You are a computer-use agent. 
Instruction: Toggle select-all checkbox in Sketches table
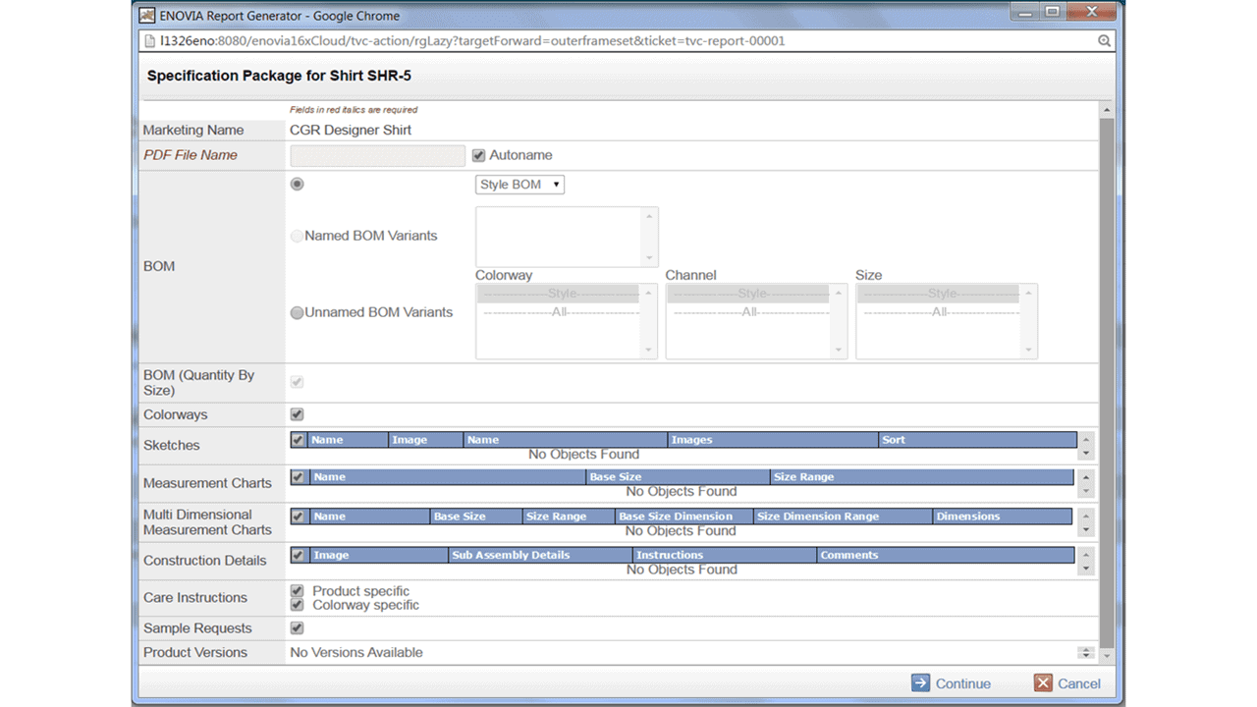pyautogui.click(x=299, y=440)
